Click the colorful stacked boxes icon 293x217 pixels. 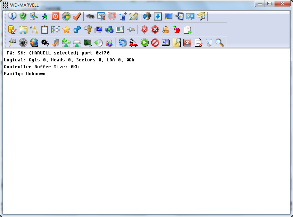pos(109,43)
